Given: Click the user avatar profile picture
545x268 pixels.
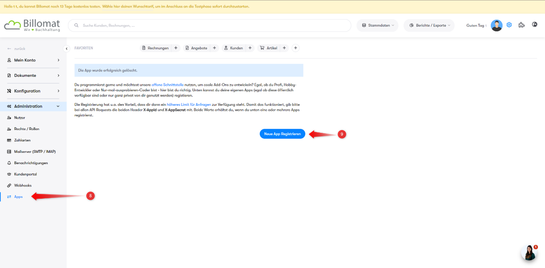Looking at the screenshot, I should click(x=496, y=26).
